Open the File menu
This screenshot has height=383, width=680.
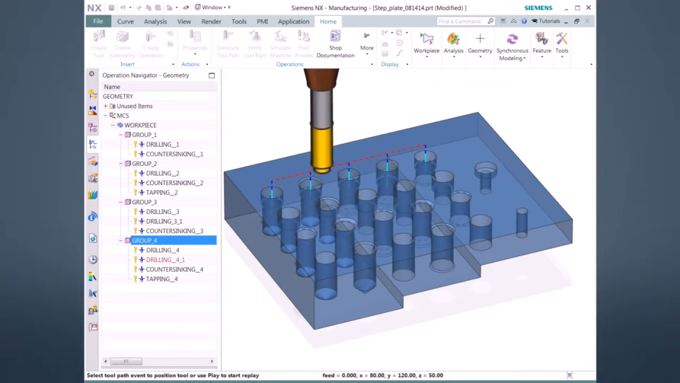pos(98,21)
